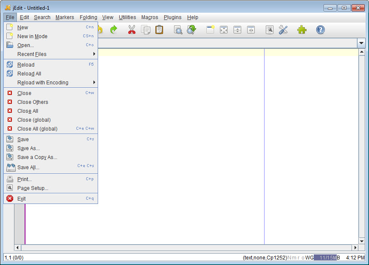Choose Save in the File menu
The height and width of the screenshot is (265, 369).
point(51,139)
